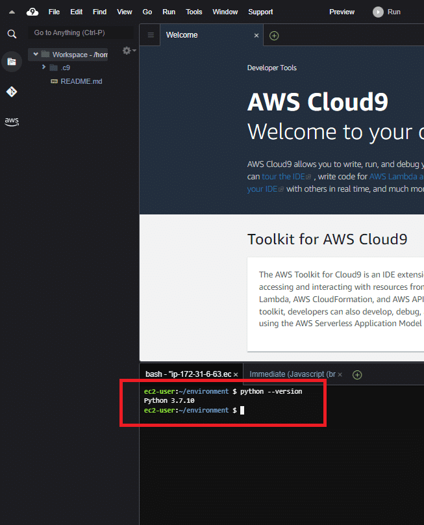Close the Welcome tab
Image resolution: width=424 pixels, height=525 pixels.
[256, 36]
